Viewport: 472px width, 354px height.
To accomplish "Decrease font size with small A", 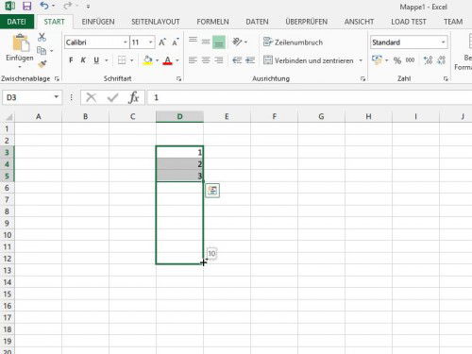I will (176, 42).
